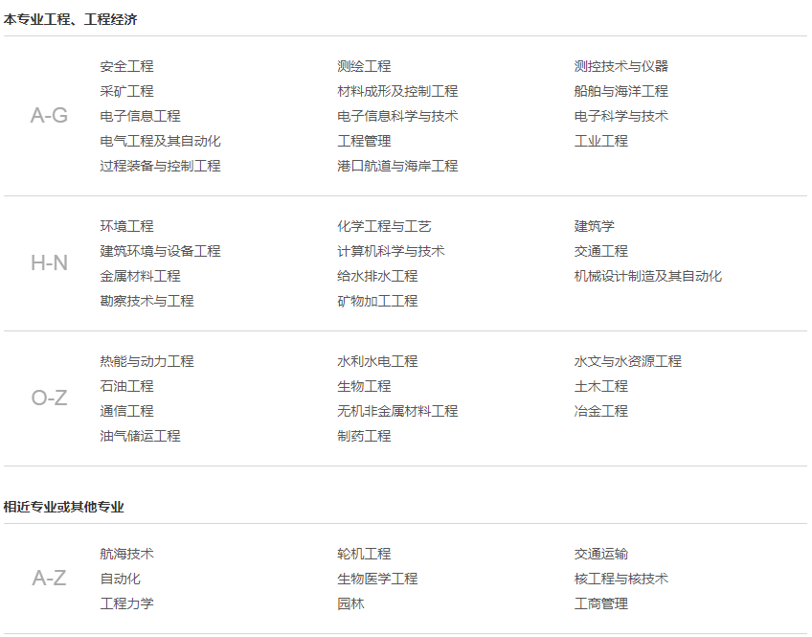Click 计算机科学与技术 link

(391, 251)
